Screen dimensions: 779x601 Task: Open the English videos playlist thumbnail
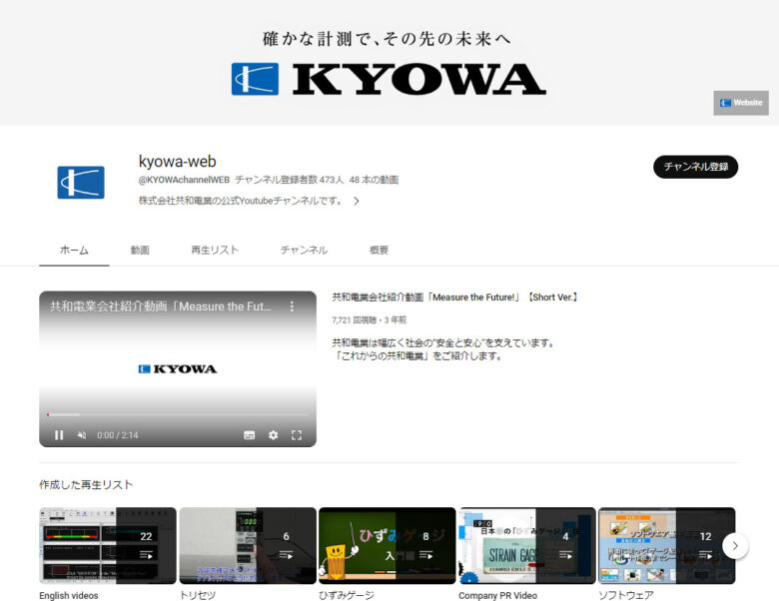(107, 545)
